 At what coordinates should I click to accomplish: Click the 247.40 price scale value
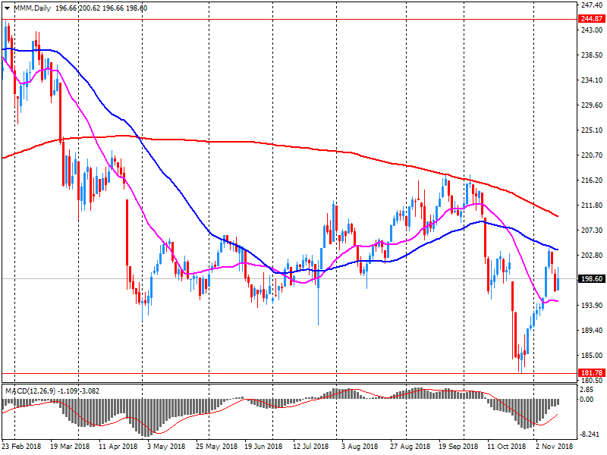pos(592,5)
